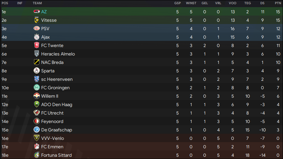Click the Ajax club crest icon
The height and width of the screenshot is (159, 283).
click(x=37, y=37)
